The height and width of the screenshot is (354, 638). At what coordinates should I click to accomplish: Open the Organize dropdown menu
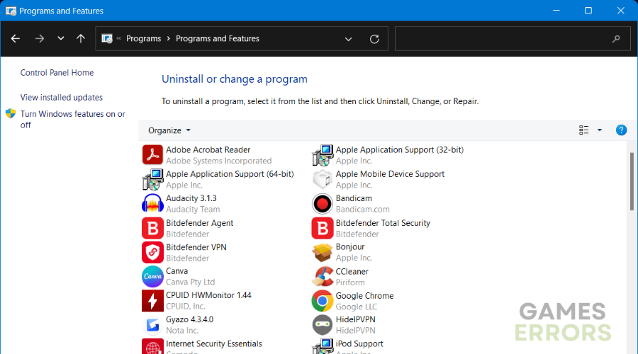click(x=169, y=130)
